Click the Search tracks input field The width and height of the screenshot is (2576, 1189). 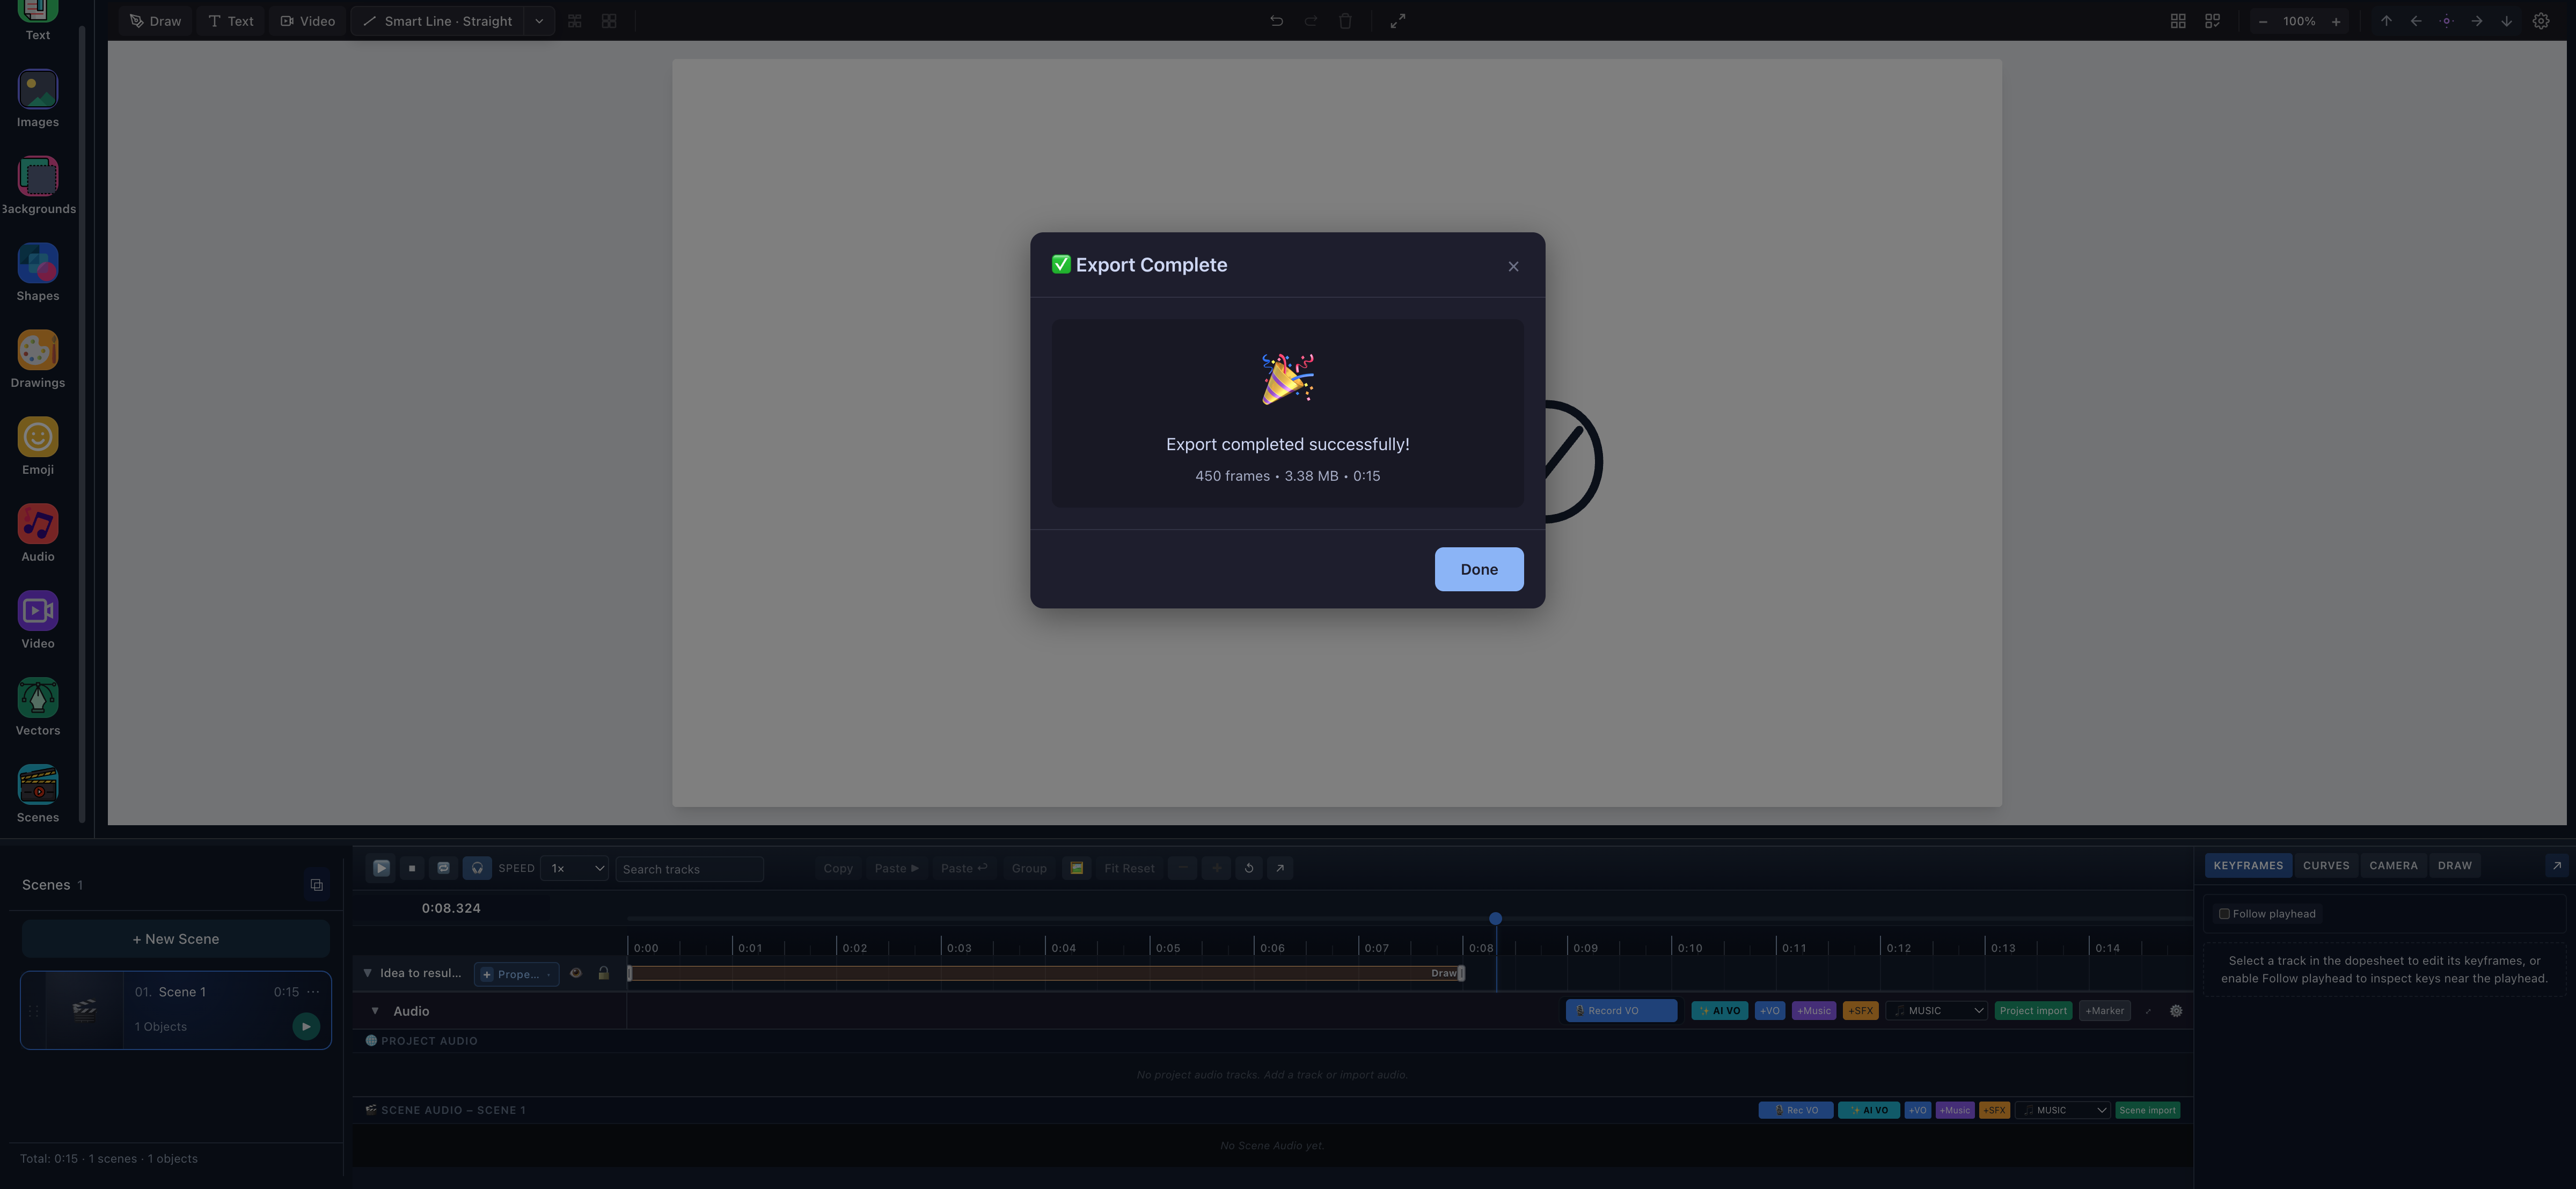689,869
